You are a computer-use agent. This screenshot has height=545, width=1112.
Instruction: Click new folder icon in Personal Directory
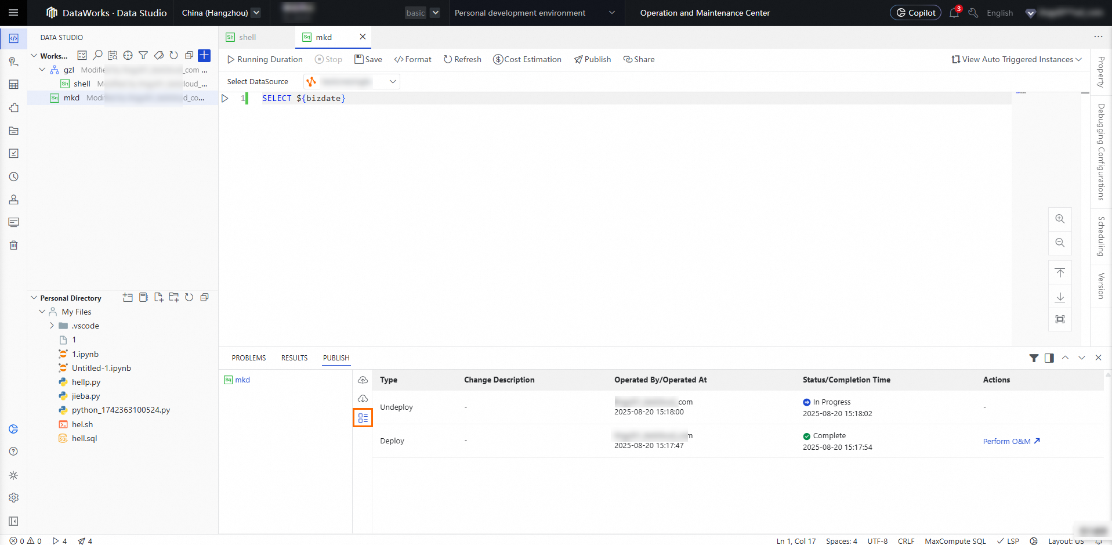(x=173, y=298)
